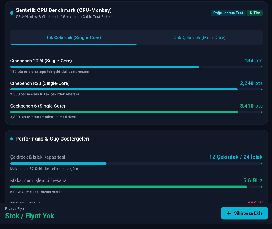Click the Maksimum İşlemci Frekansı bar

(x=136, y=187)
